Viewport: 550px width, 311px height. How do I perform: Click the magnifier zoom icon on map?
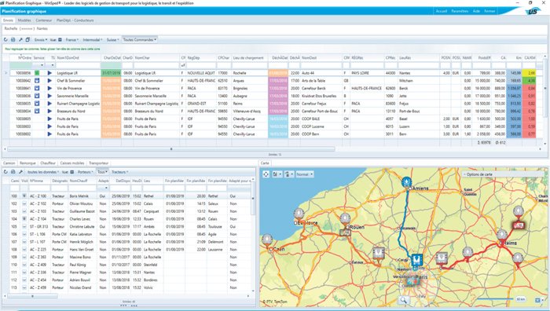[403, 300]
